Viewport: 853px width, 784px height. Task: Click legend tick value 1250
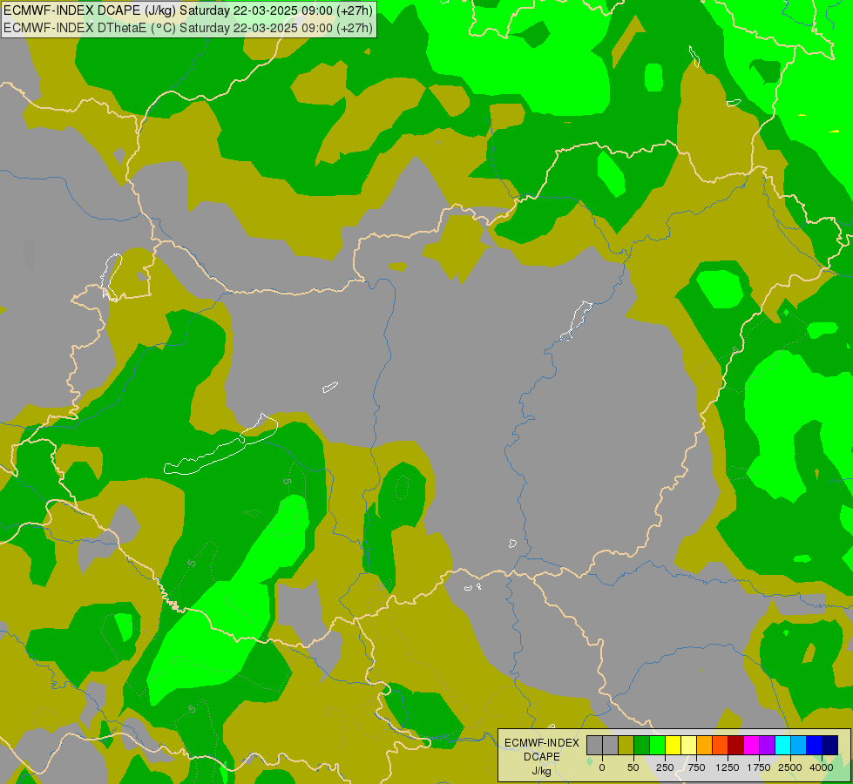point(728,767)
